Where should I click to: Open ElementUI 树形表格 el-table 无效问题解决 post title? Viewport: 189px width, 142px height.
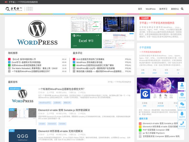[x=61, y=131]
